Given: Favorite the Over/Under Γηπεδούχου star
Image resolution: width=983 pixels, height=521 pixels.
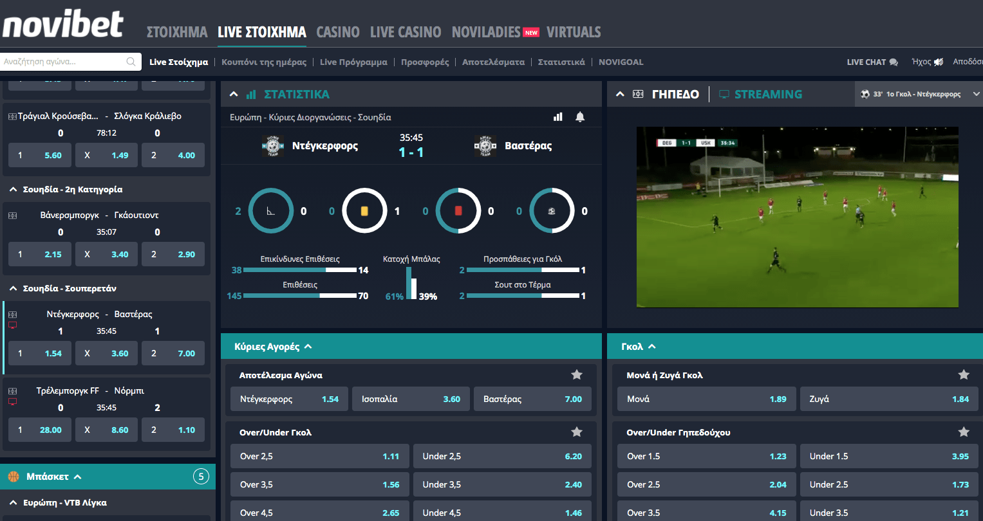Looking at the screenshot, I should coord(964,432).
